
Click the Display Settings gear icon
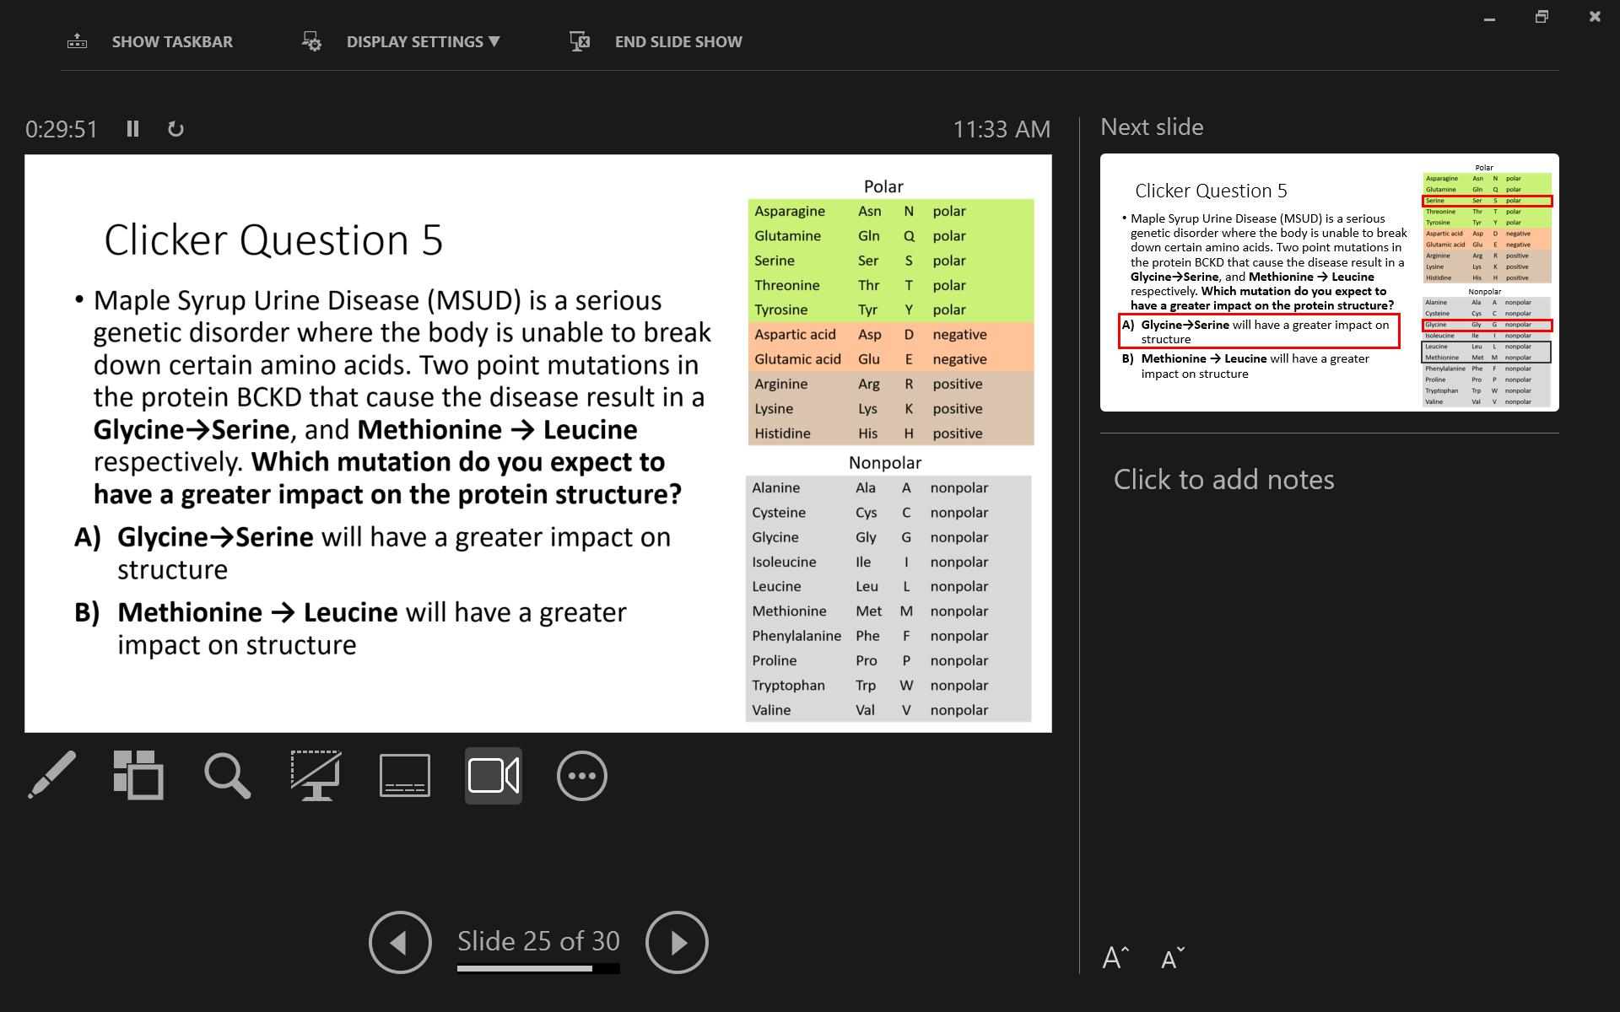click(311, 41)
